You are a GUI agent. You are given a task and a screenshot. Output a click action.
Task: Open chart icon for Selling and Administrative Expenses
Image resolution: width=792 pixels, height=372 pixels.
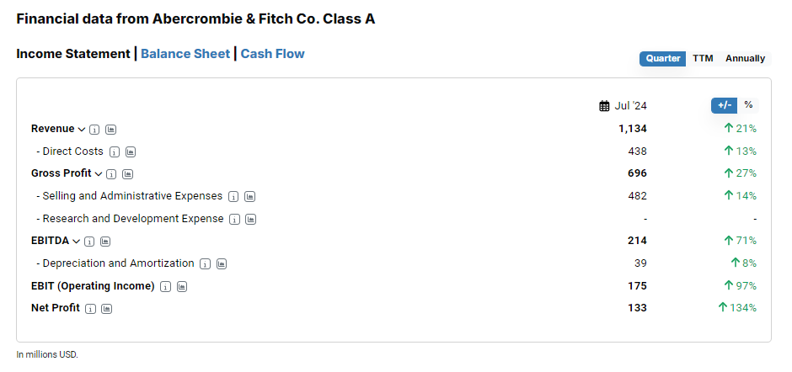(249, 197)
